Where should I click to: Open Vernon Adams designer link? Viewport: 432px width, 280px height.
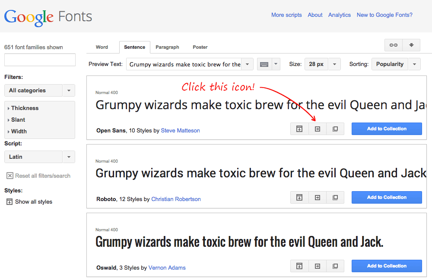(x=167, y=267)
